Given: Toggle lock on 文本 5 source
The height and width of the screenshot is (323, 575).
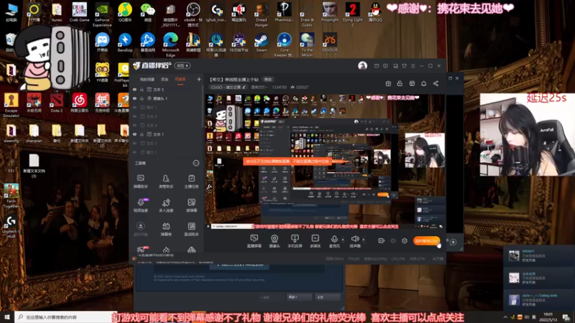Looking at the screenshot, I should (142, 89).
